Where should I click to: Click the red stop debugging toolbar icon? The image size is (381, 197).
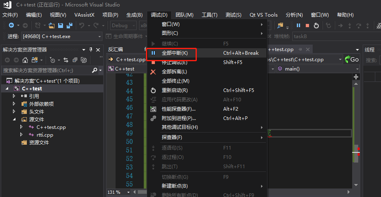307,26
